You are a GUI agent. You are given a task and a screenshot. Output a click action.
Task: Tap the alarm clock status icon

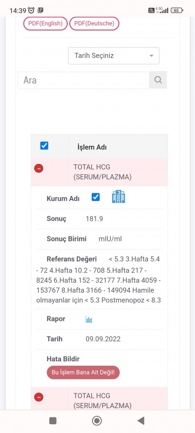point(32,11)
